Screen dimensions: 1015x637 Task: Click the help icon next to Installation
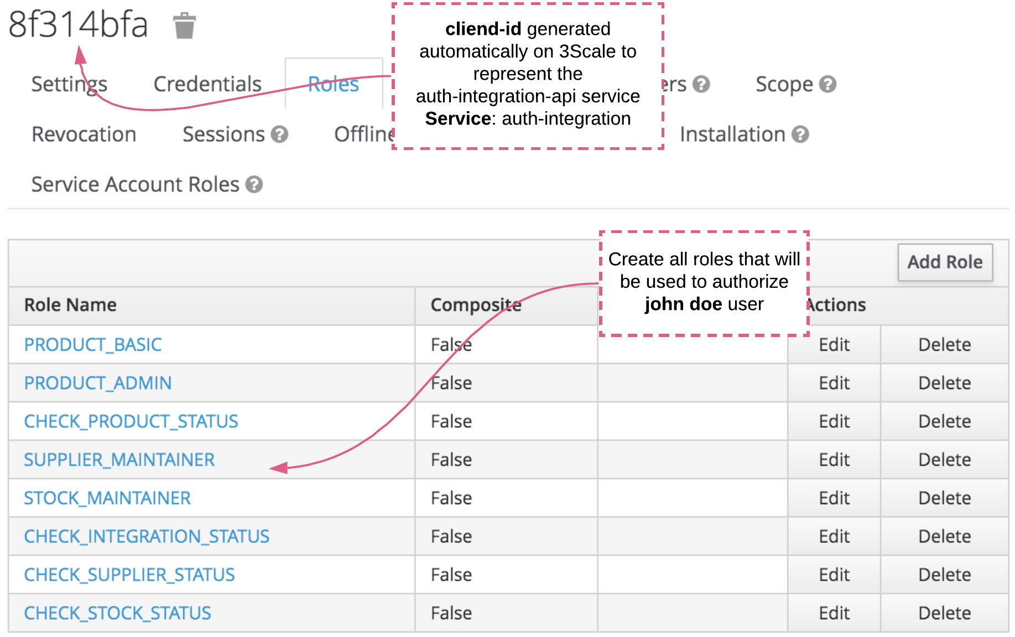(800, 134)
